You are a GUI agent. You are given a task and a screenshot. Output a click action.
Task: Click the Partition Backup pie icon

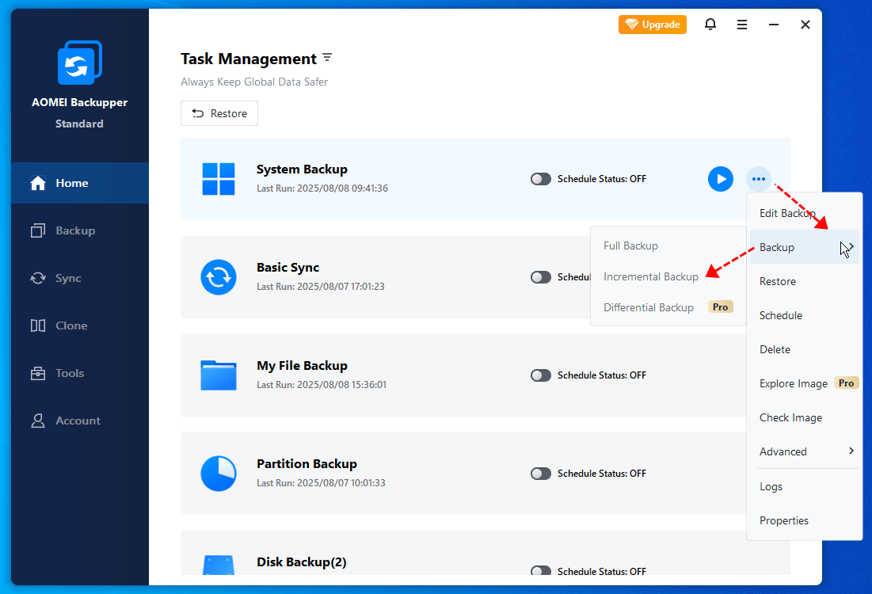(x=219, y=474)
